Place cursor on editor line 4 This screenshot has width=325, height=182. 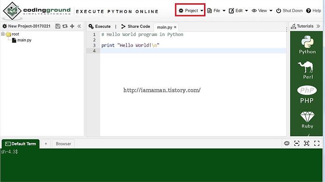[x=193, y=51]
